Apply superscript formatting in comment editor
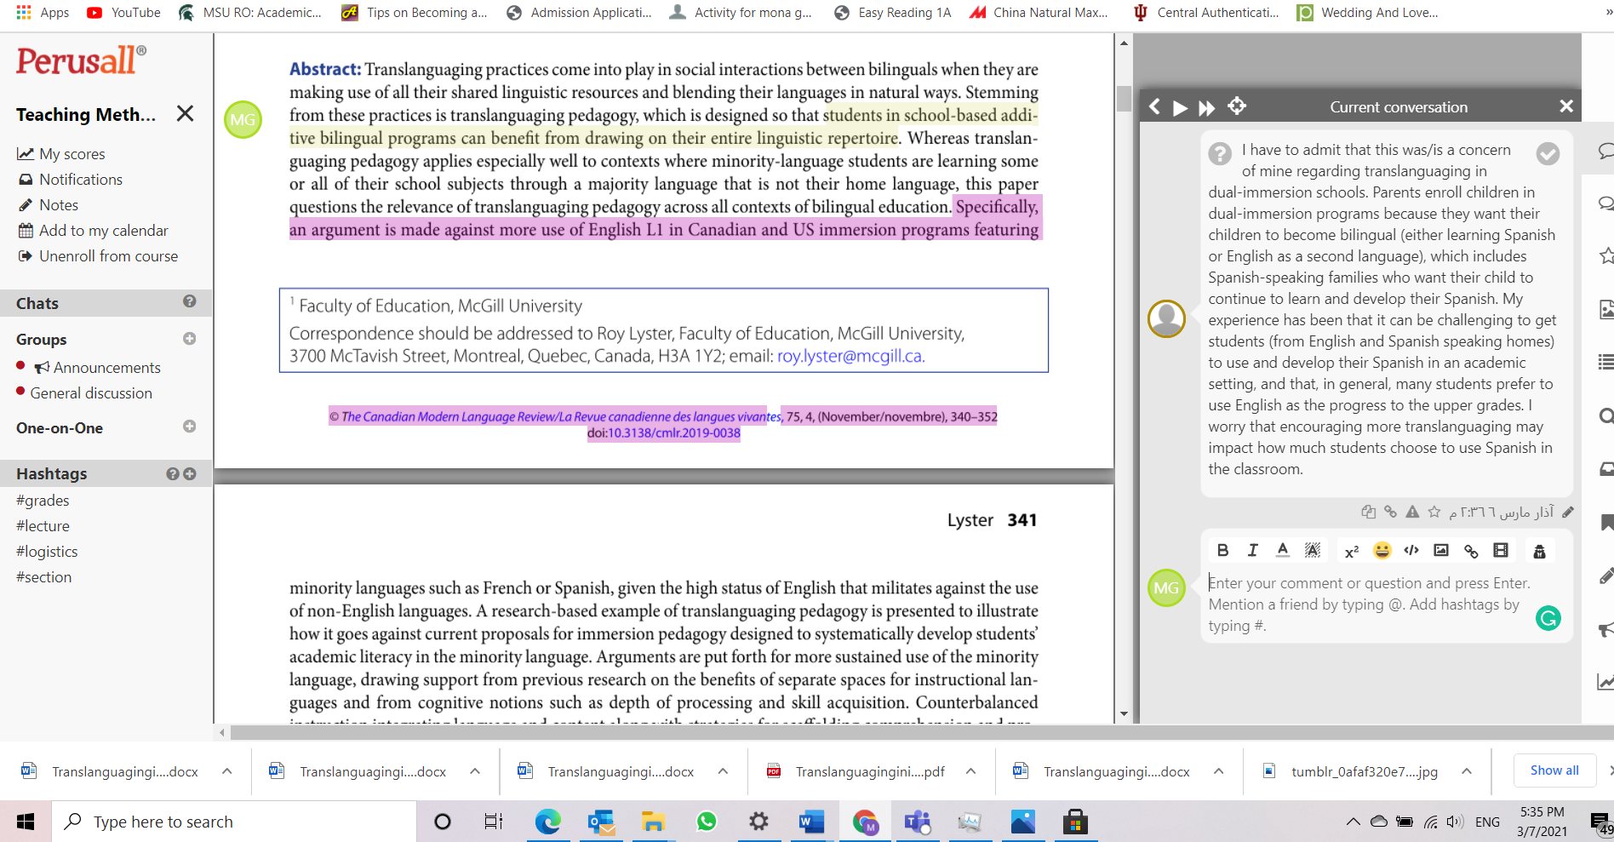 coord(1352,551)
